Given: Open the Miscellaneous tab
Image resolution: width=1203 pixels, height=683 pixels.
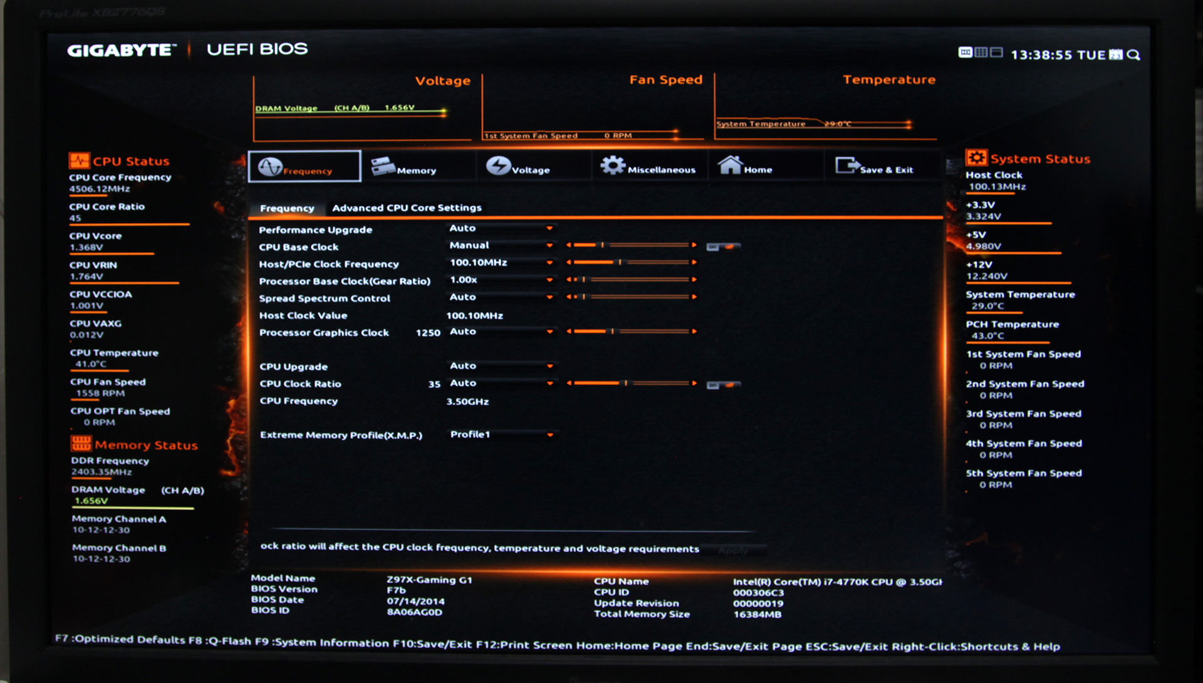Looking at the screenshot, I should pyautogui.click(x=649, y=167).
